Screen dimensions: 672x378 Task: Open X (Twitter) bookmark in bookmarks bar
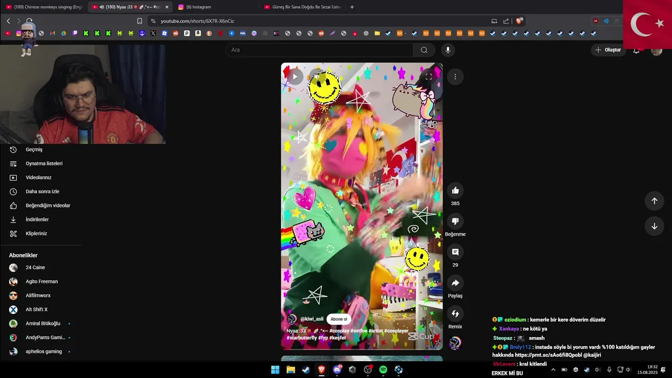[x=153, y=33]
